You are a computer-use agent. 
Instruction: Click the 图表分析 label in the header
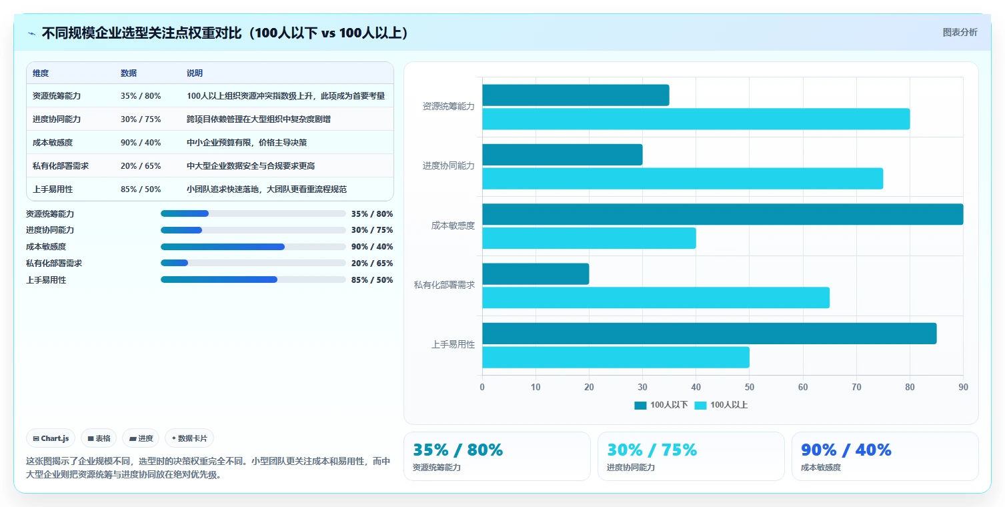tap(960, 32)
